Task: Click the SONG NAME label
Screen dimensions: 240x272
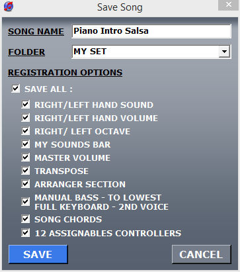Action: [x=36, y=31]
